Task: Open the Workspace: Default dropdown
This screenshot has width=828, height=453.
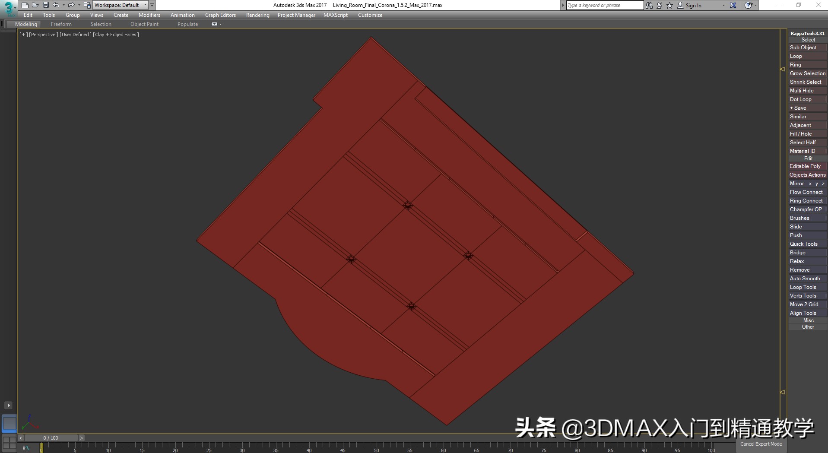Action: pos(121,5)
